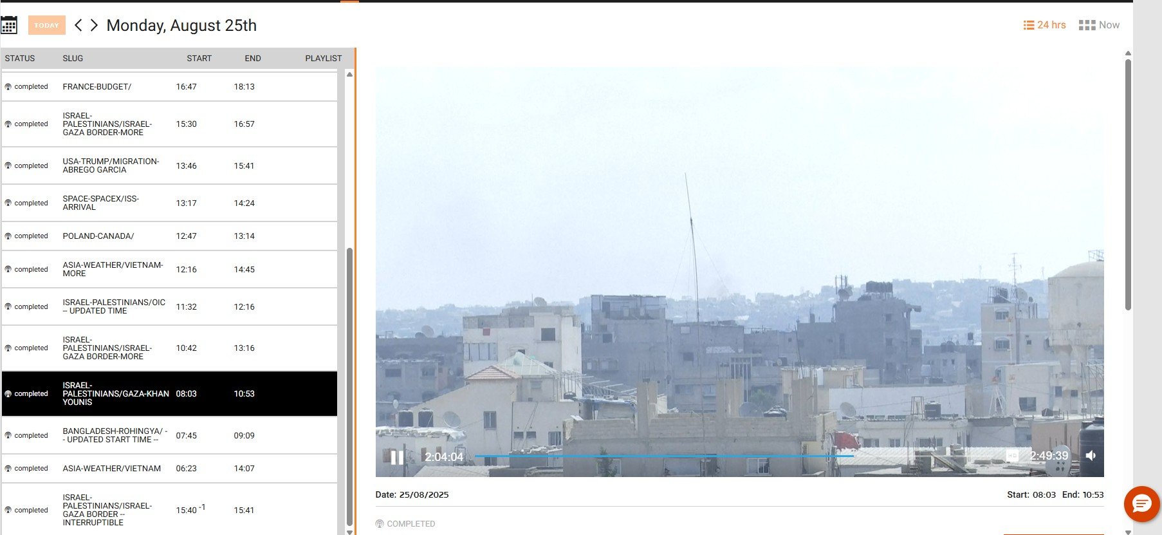Click the status icon for ASIA-WEATHER/VIETNAM row
The width and height of the screenshot is (1162, 535).
point(8,469)
